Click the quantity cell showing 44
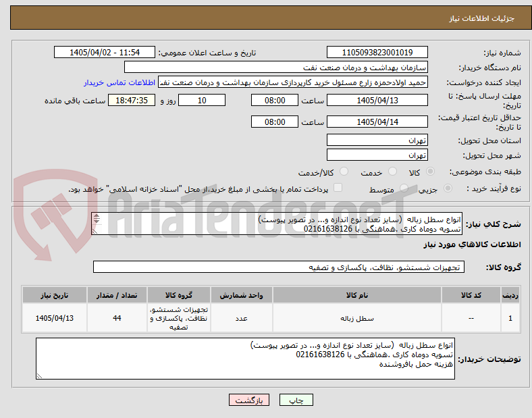Screen dimensions: 532x418 [x=117, y=318]
